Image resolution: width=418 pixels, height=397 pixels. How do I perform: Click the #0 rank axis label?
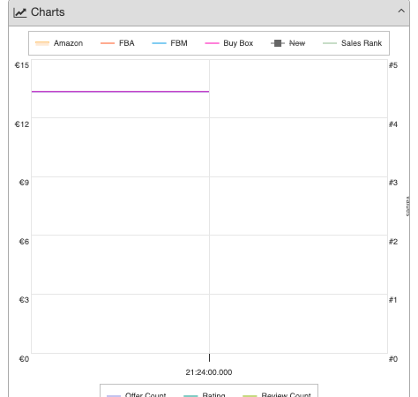pyautogui.click(x=393, y=359)
